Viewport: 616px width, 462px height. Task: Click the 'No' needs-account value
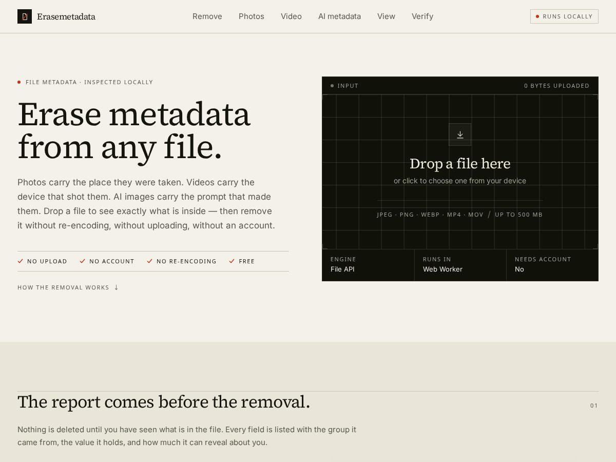coord(519,269)
